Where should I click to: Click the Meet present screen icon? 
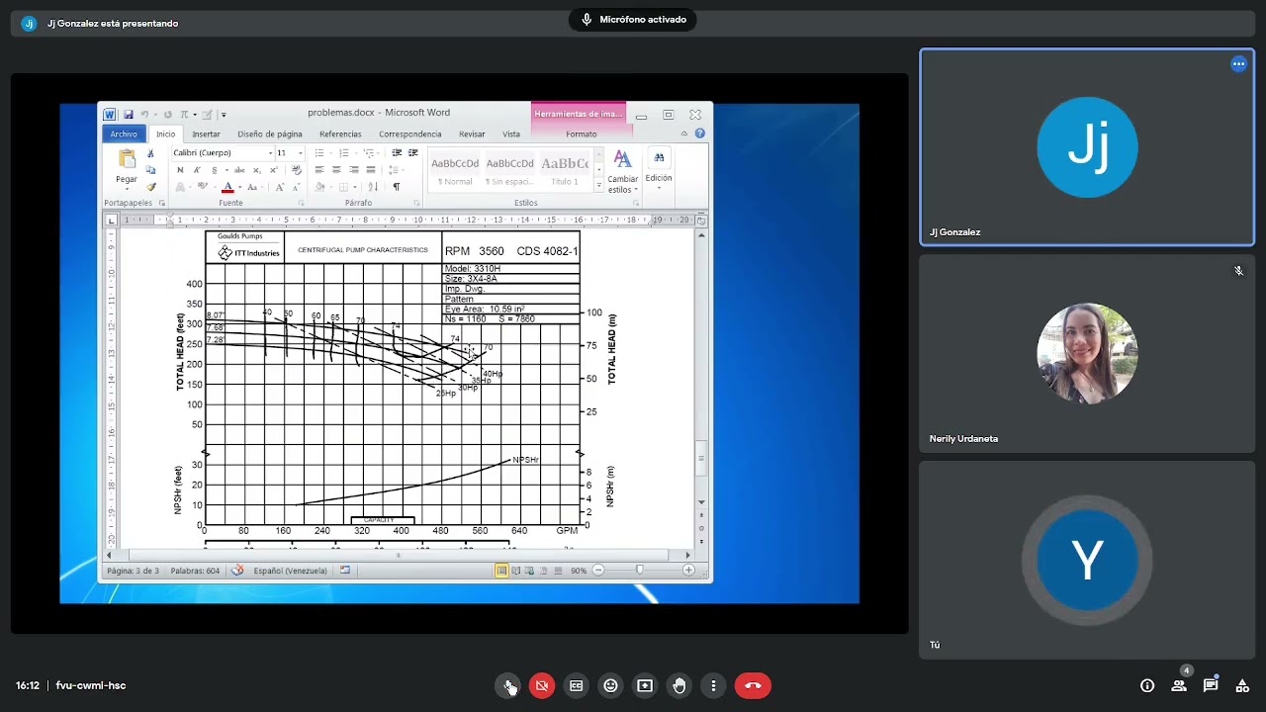tap(645, 685)
